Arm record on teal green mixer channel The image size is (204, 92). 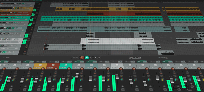pos(69,68)
